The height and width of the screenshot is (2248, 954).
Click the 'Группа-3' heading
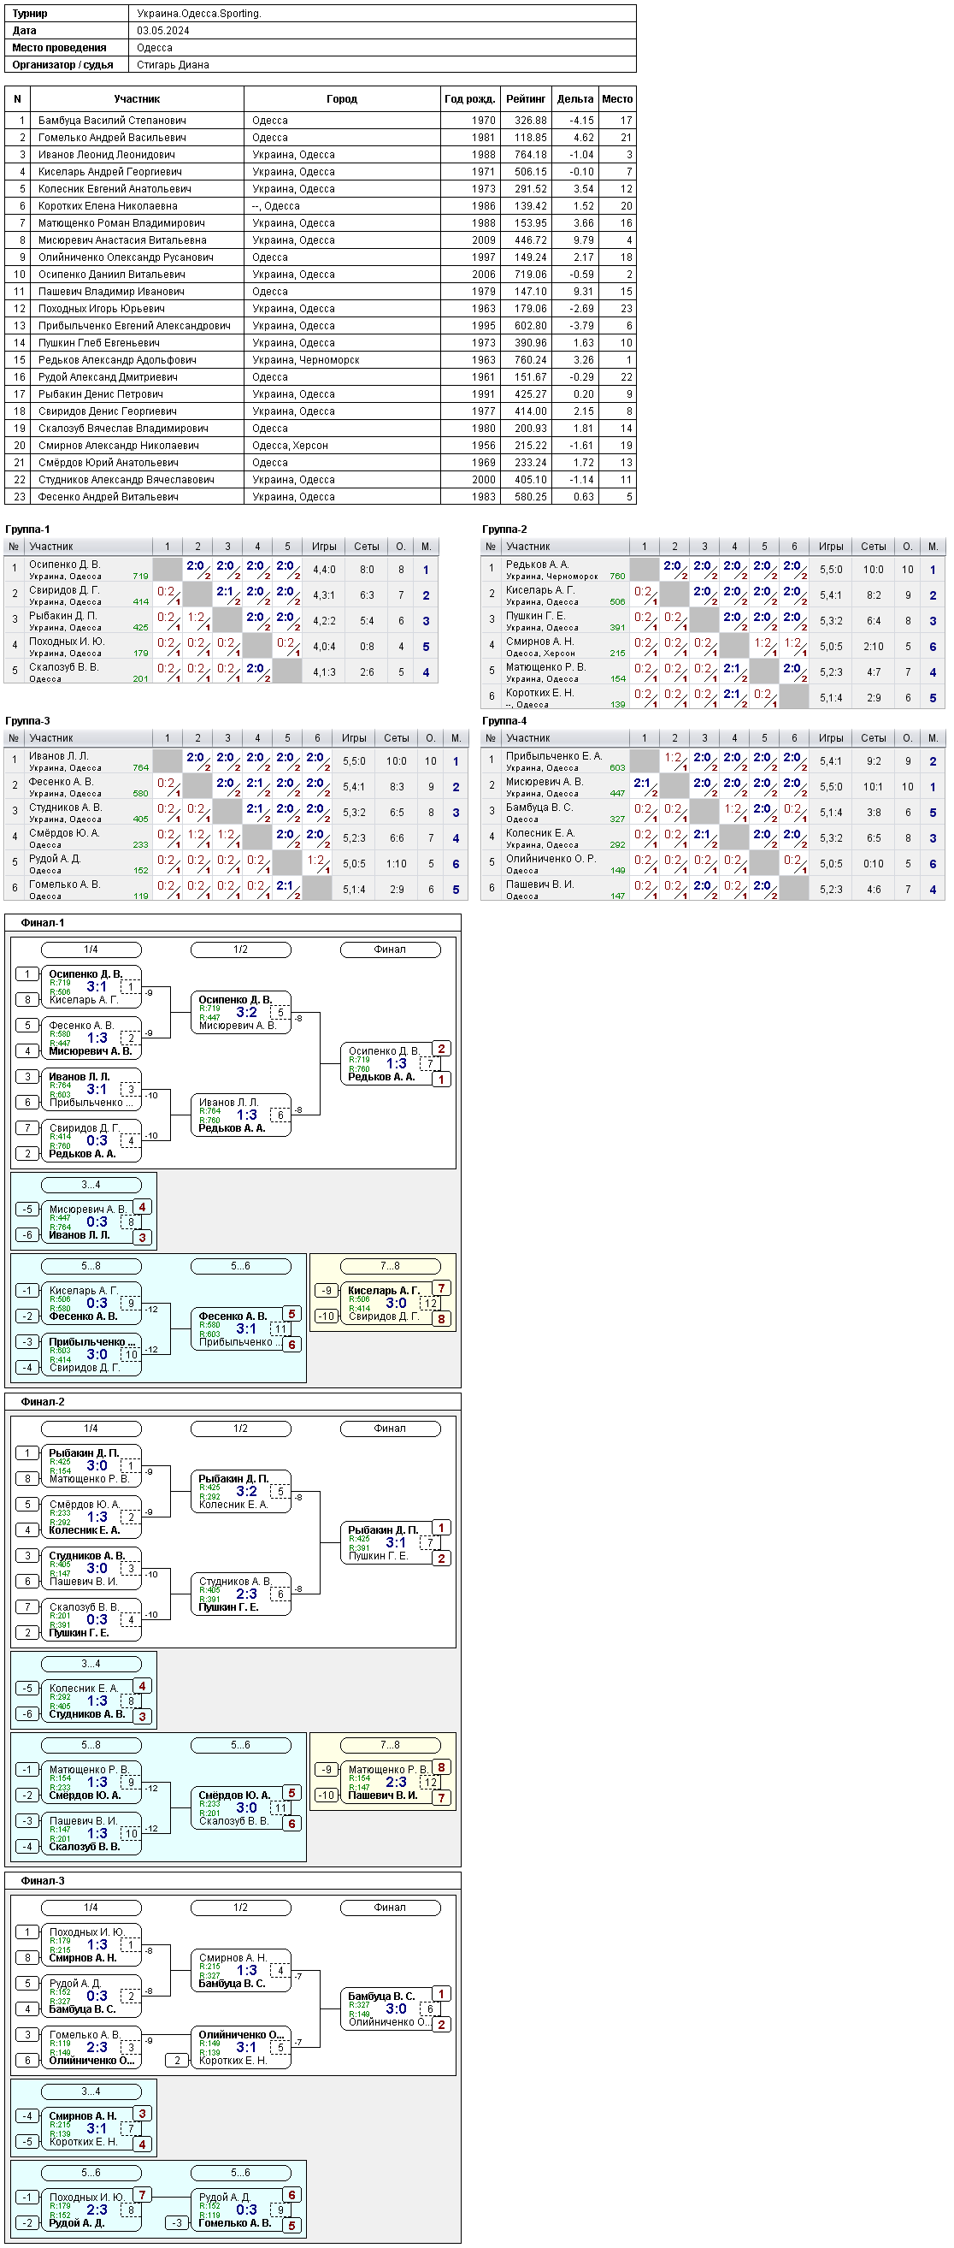[27, 721]
